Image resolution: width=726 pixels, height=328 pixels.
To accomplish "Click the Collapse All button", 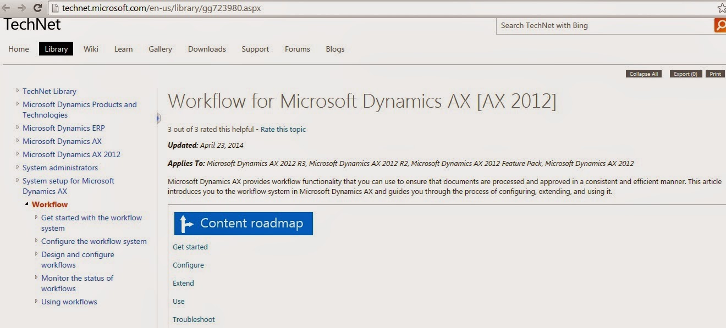I will point(643,74).
